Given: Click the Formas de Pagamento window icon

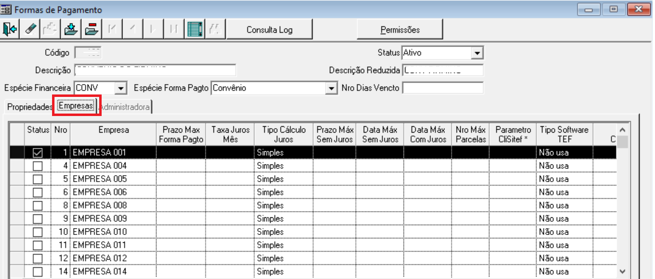Looking at the screenshot, I should click(6, 9).
